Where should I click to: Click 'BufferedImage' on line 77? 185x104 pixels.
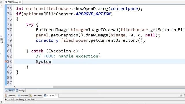52,30
